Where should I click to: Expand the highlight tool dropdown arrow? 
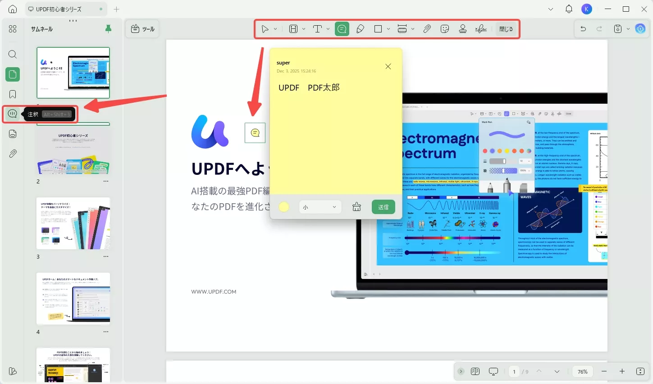click(304, 29)
